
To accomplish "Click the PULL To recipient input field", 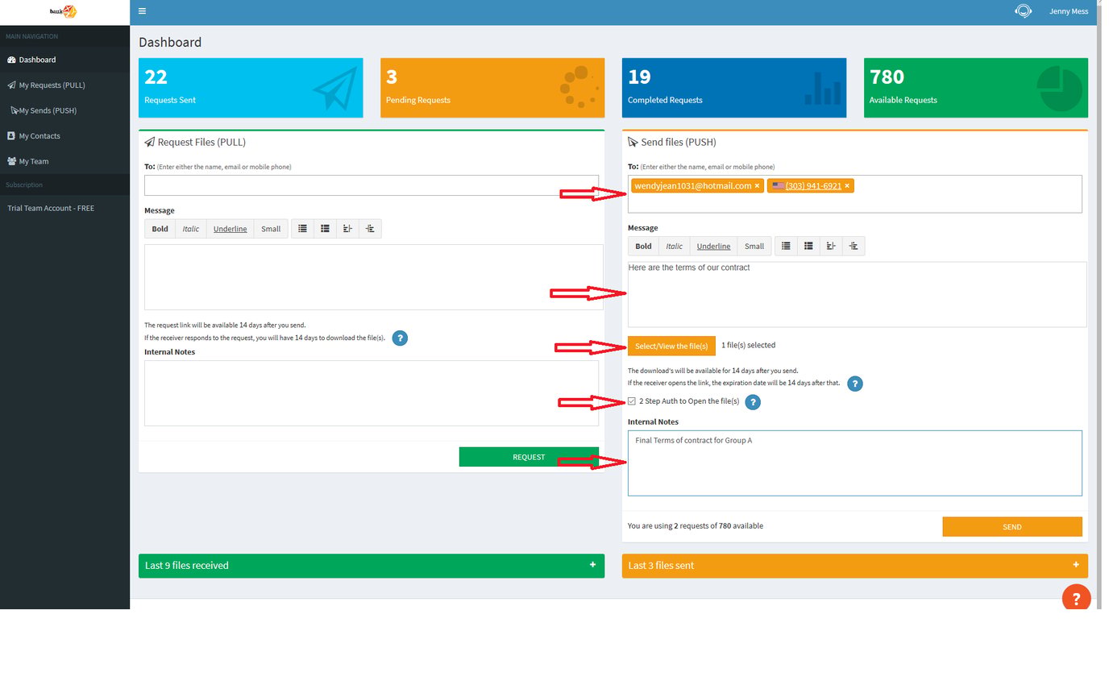I will 372,185.
